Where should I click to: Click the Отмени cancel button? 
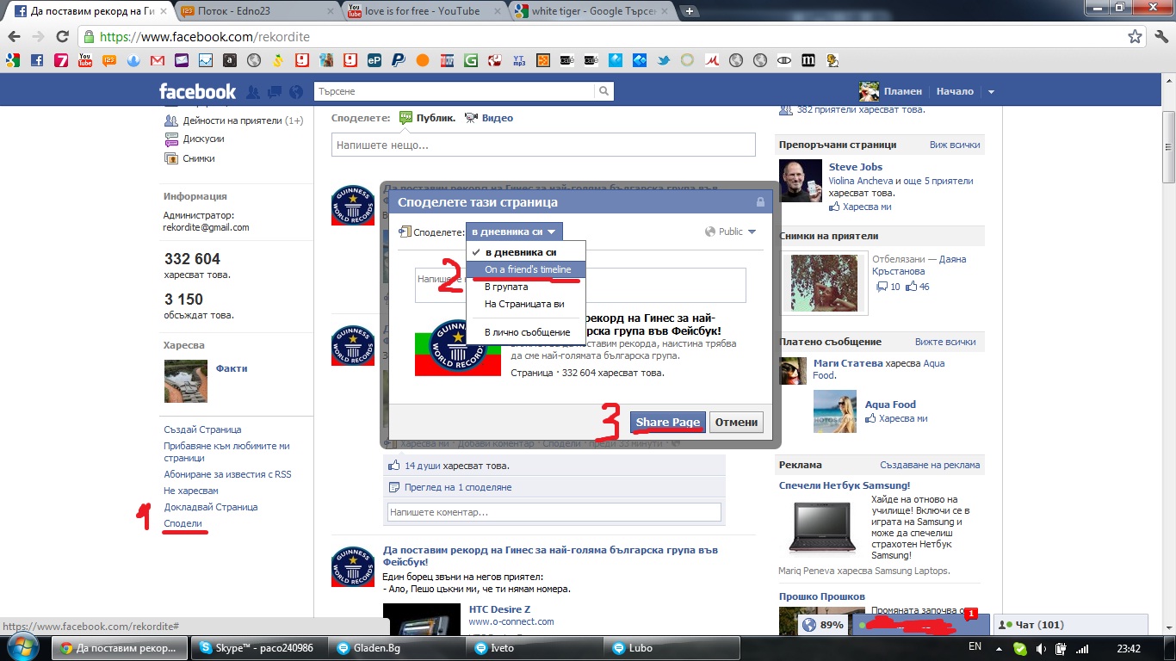pos(736,422)
